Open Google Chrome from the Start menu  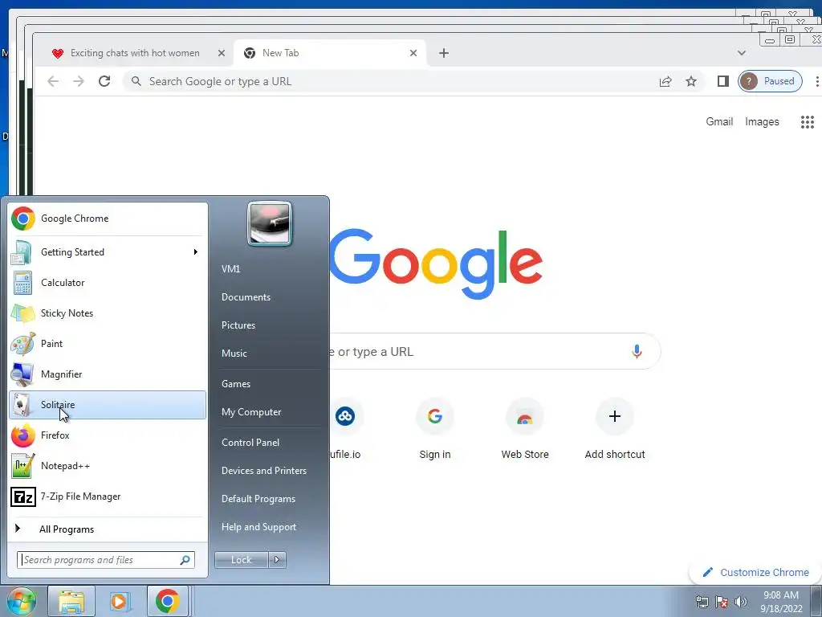pyautogui.click(x=108, y=219)
